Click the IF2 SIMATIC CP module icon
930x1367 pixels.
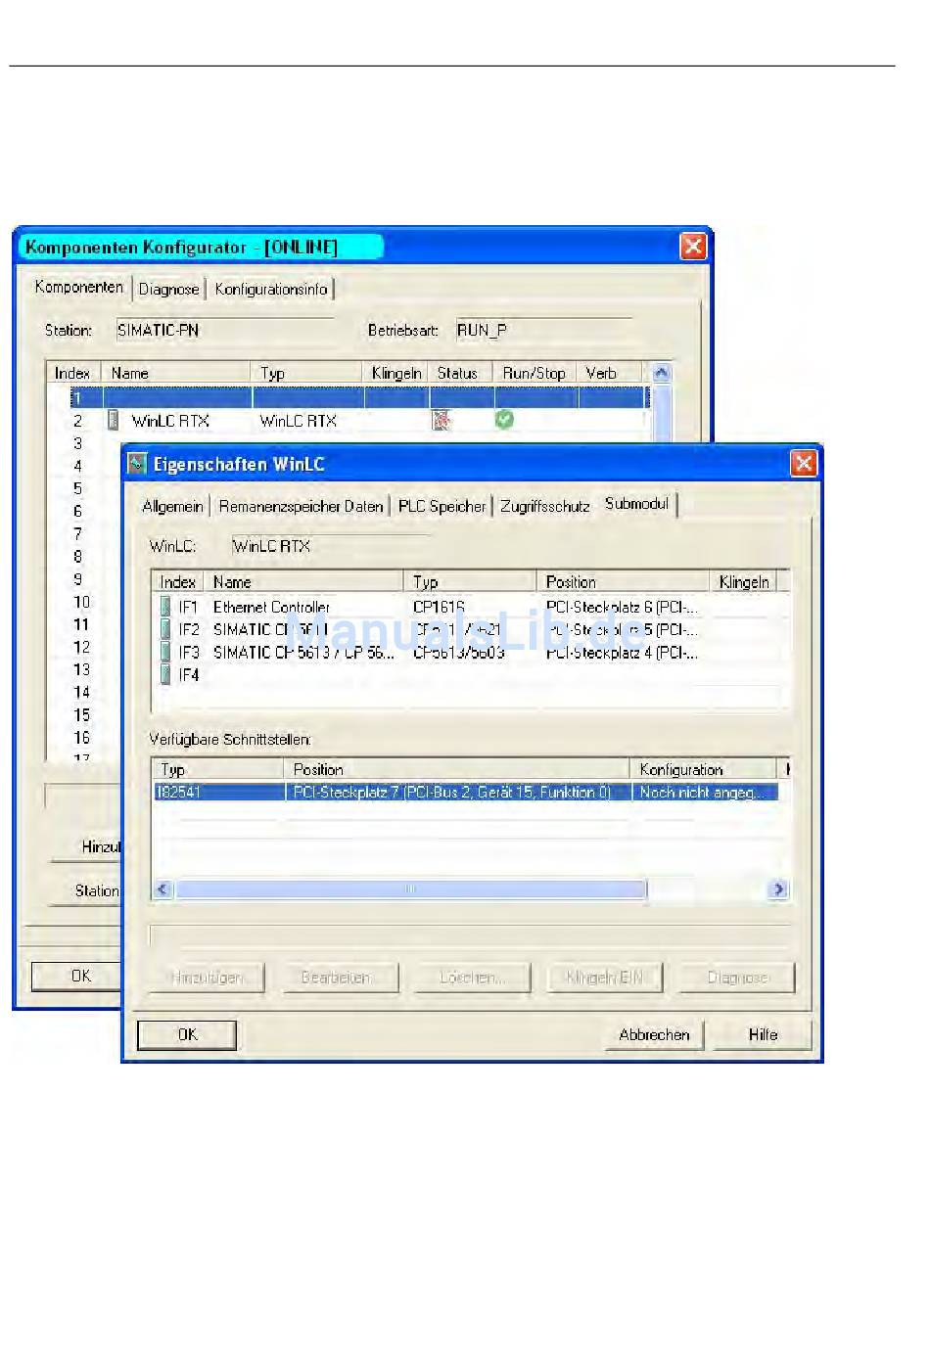(x=165, y=629)
